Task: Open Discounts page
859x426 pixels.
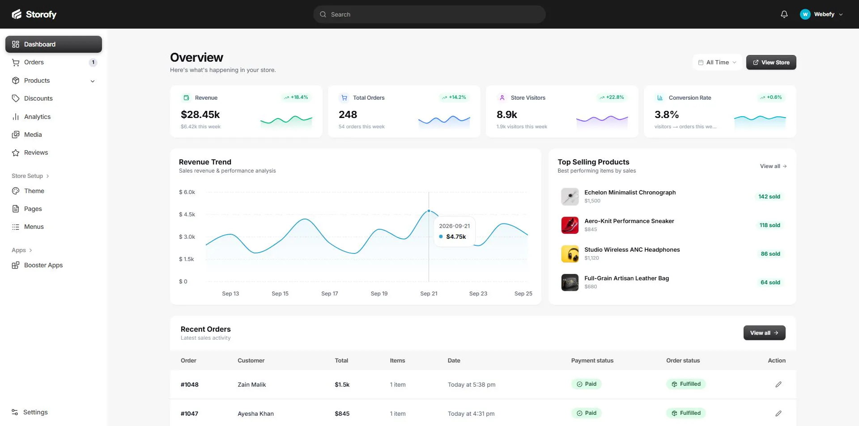Action: 54,98
